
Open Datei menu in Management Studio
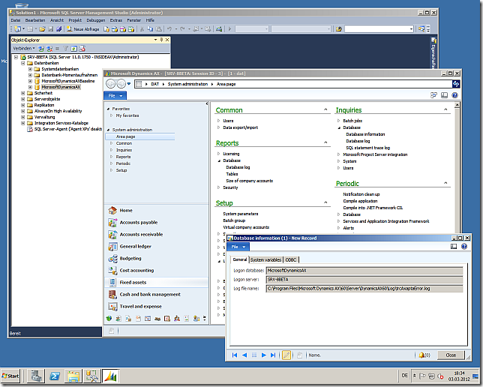pyautogui.click(x=16, y=20)
